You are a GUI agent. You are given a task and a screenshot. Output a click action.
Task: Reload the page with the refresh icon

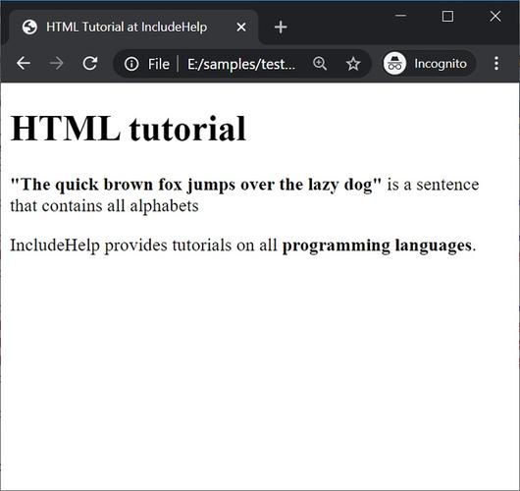click(89, 63)
